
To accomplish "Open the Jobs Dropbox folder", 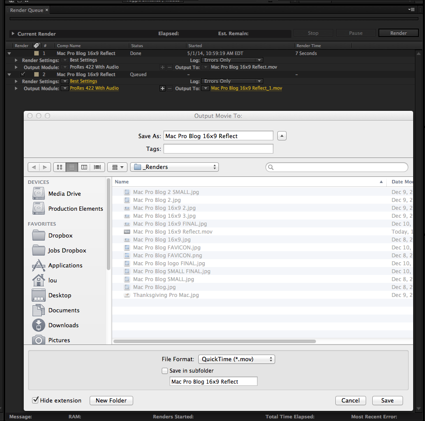I will [x=59, y=250].
